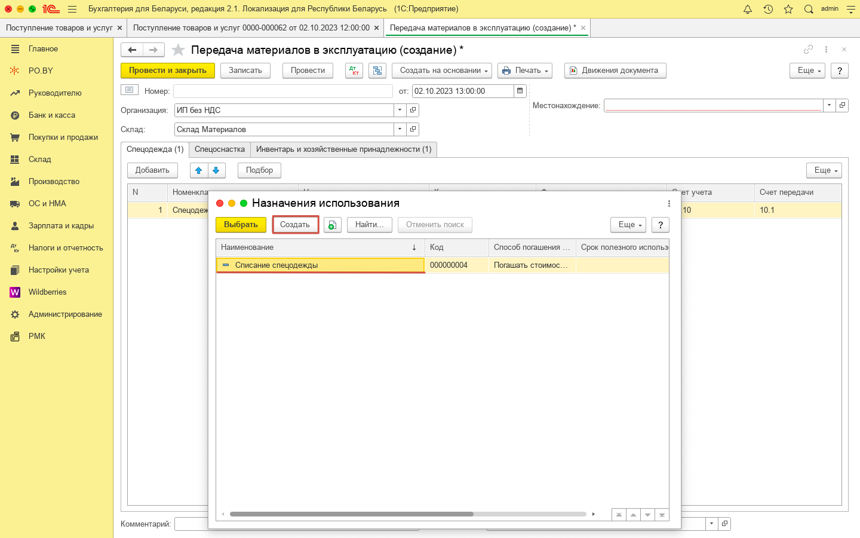Click Создать button in dialog
The image size is (860, 538).
(x=295, y=225)
